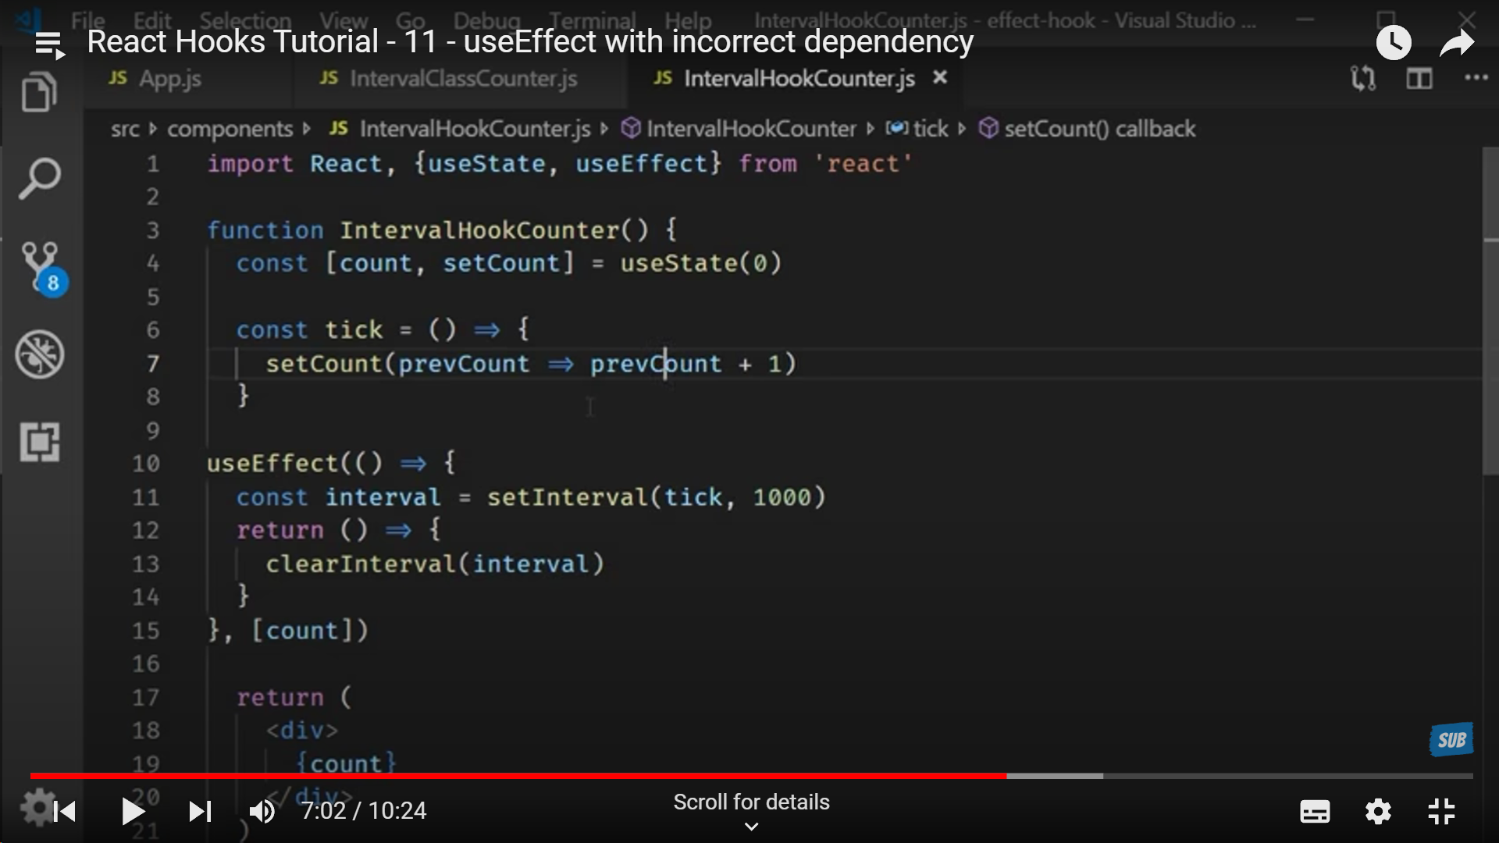Expand Scroll for details chevron
Image resolution: width=1499 pixels, height=843 pixels.
click(x=751, y=826)
